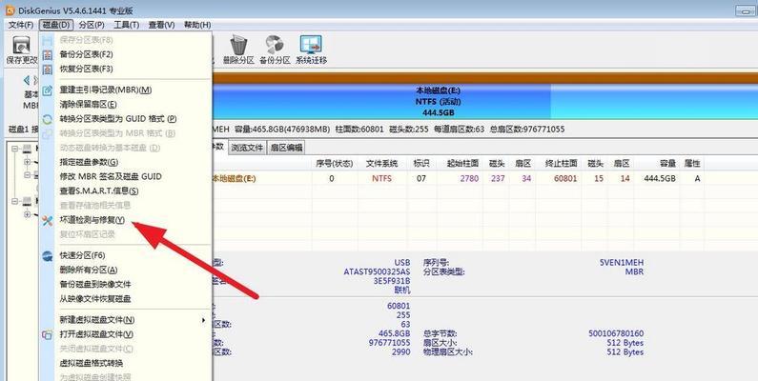Open the 分区(P) menu
The image size is (758, 381).
[92, 25]
